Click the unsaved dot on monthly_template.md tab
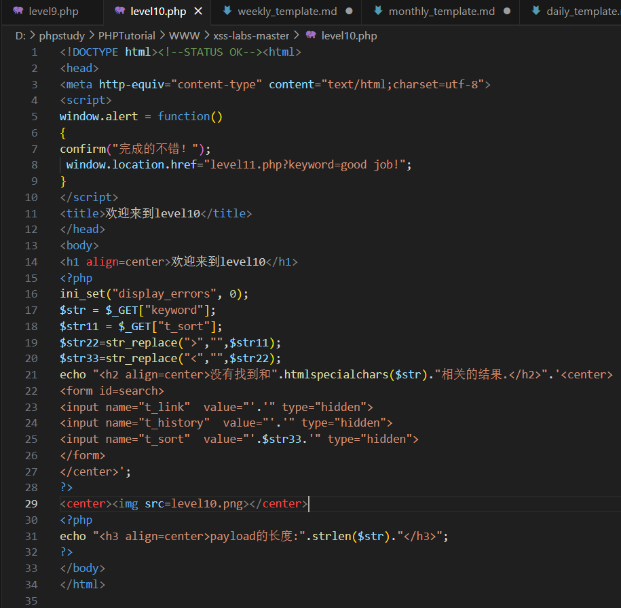 coord(507,11)
